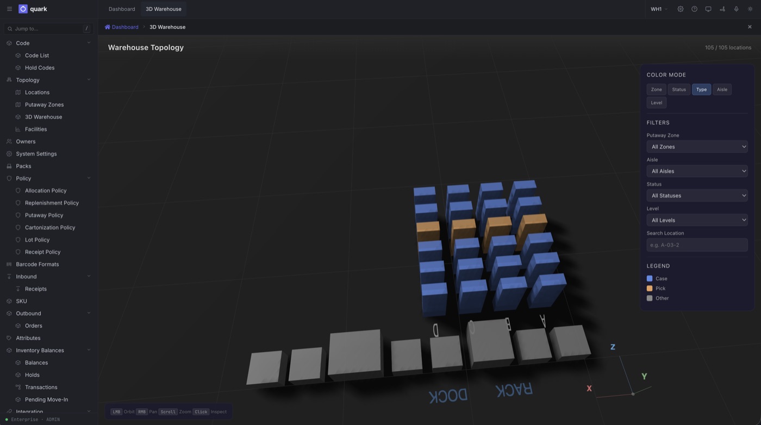The image size is (761, 425).
Task: Set color mode to Level
Action: [x=656, y=103]
